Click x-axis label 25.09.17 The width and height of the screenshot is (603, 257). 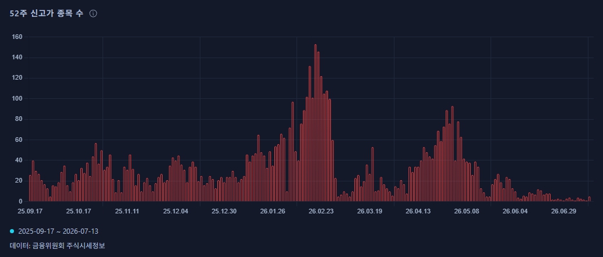[x=30, y=211]
